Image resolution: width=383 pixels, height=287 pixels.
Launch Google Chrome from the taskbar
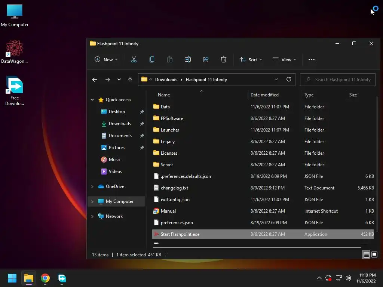pyautogui.click(x=45, y=278)
